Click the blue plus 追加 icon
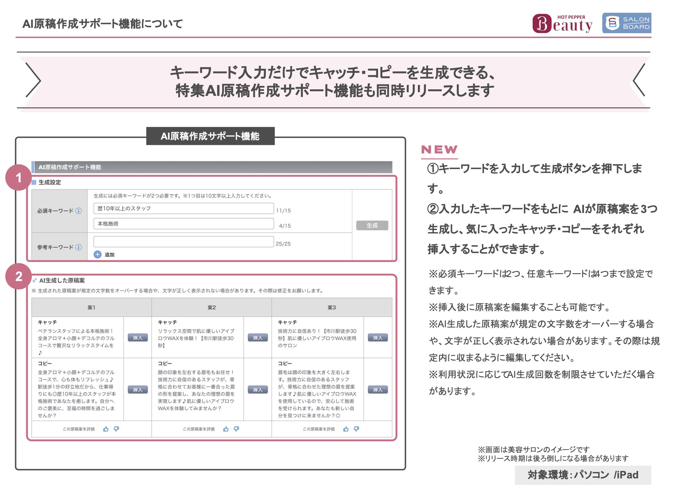Screen dimensions: 675x494 97,254
